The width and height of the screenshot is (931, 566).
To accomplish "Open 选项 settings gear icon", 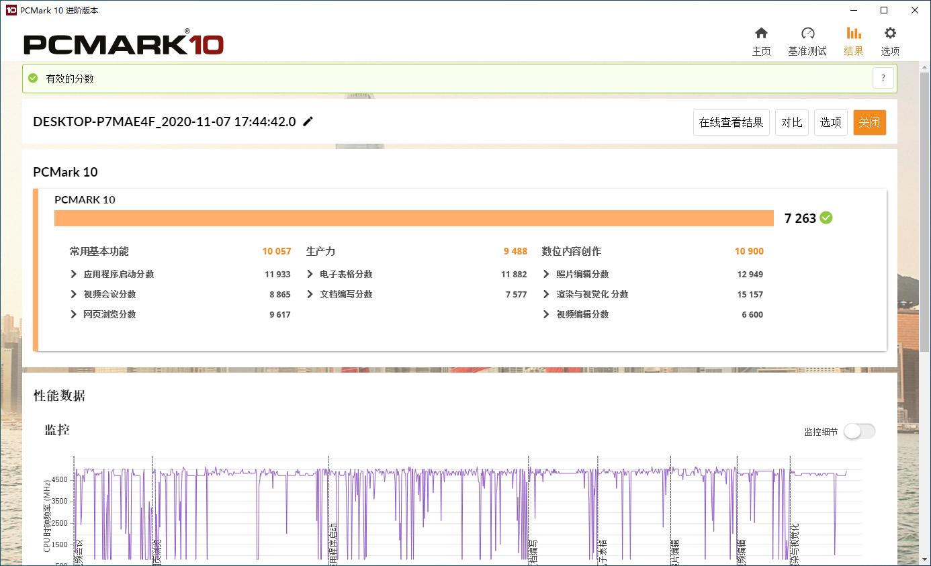I will click(890, 34).
